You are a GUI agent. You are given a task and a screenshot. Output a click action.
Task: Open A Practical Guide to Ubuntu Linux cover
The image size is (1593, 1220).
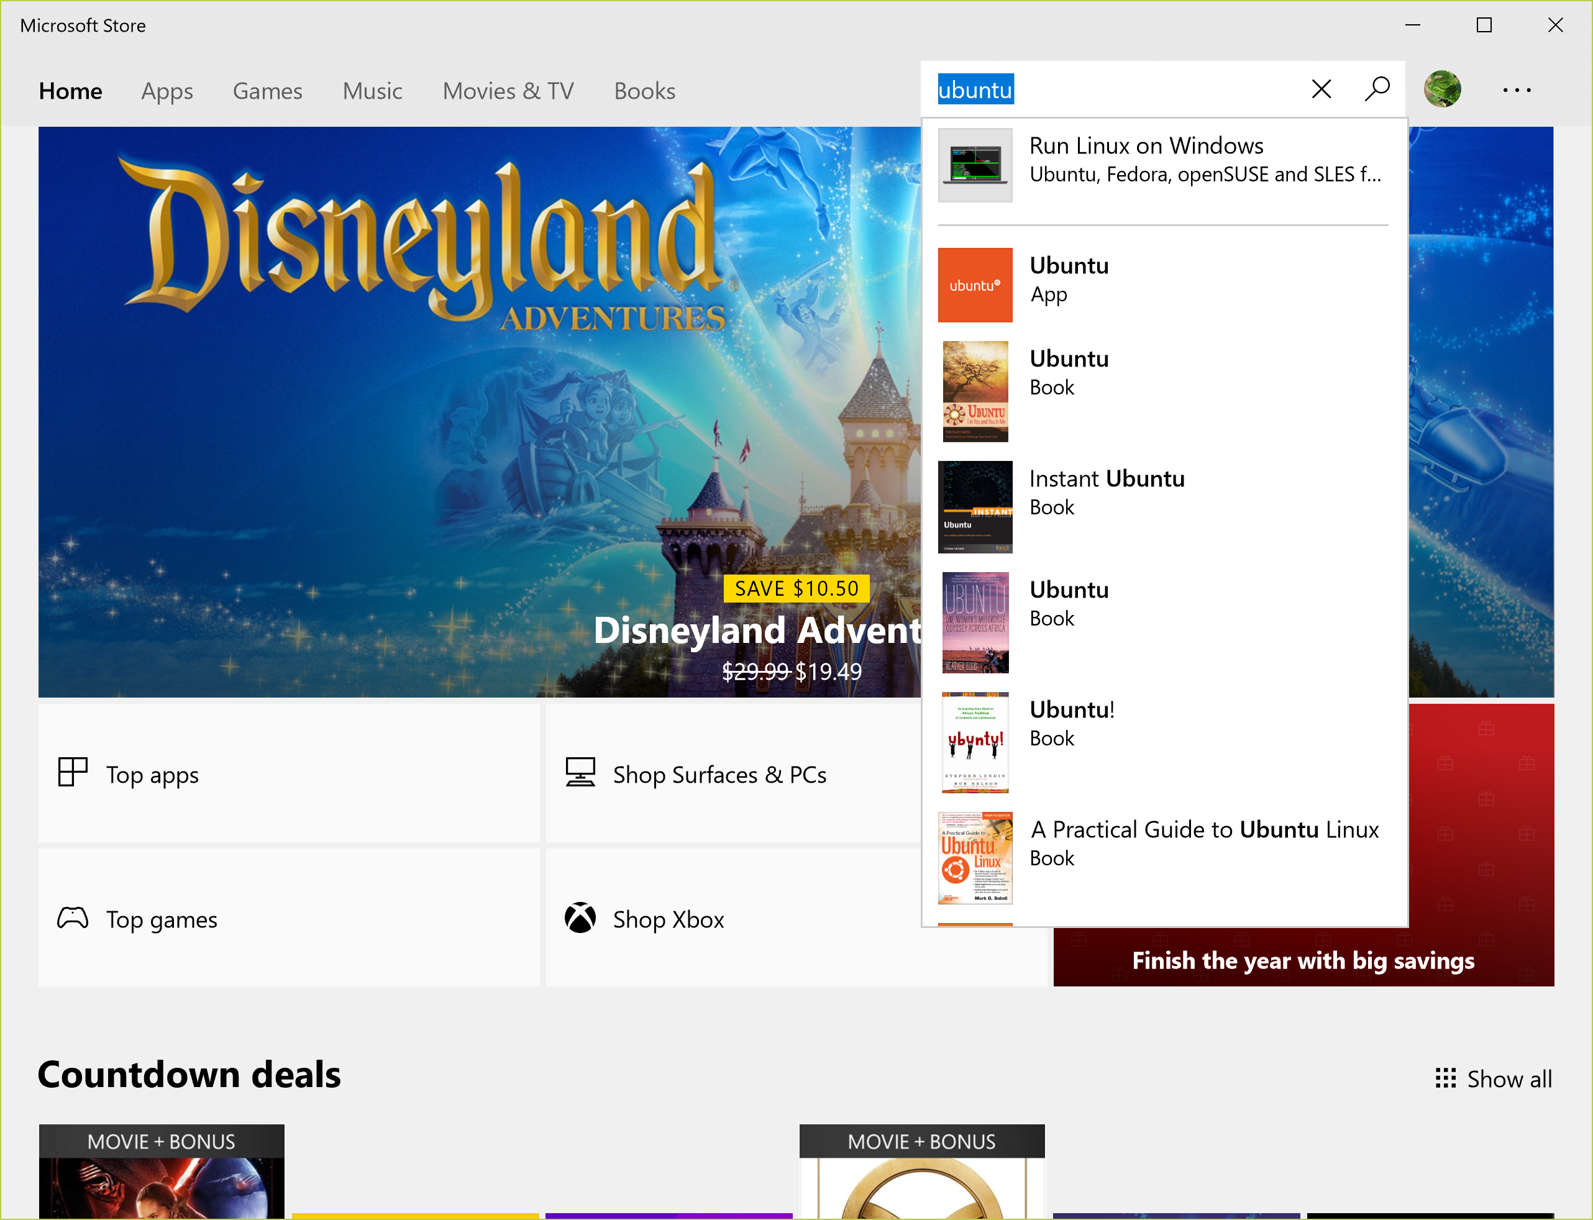point(975,858)
